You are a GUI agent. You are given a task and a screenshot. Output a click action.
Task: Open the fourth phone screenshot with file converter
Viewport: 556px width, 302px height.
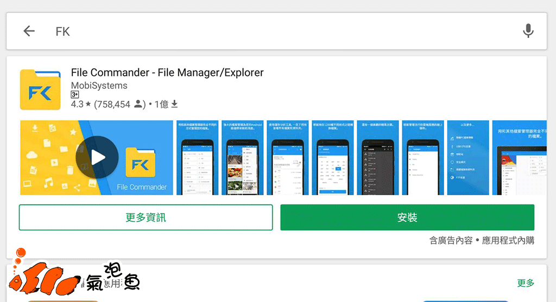point(333,158)
